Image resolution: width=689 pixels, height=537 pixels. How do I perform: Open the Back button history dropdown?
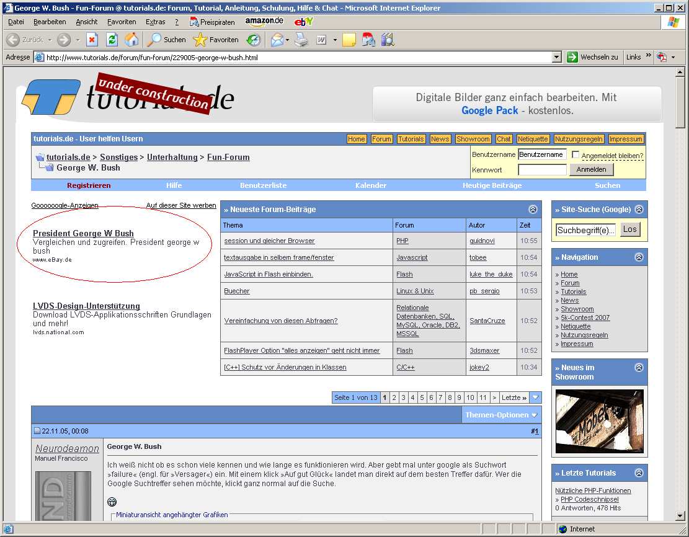pyautogui.click(x=50, y=40)
